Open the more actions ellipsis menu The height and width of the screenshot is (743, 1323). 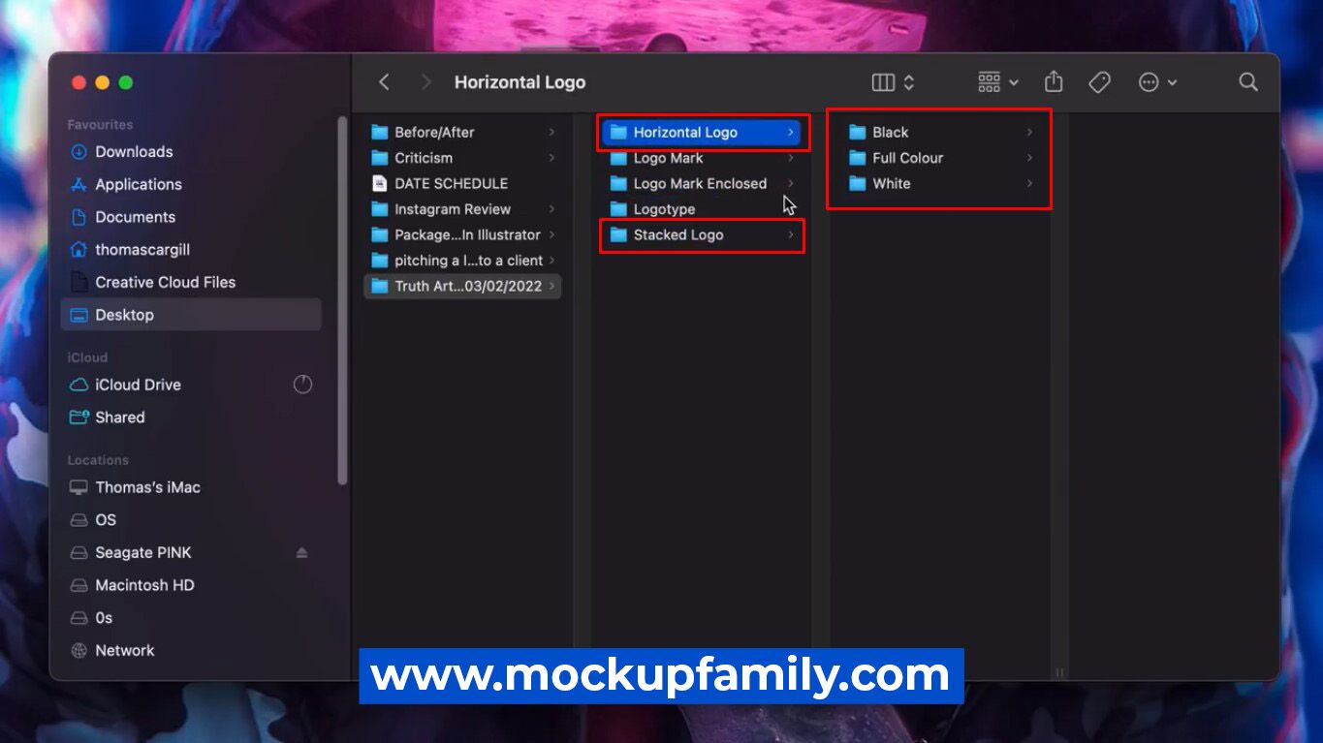click(x=1157, y=82)
